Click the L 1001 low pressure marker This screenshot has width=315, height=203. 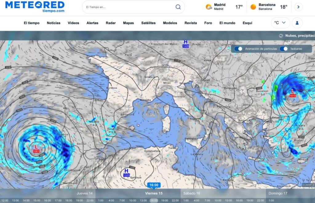pyautogui.click(x=36, y=149)
